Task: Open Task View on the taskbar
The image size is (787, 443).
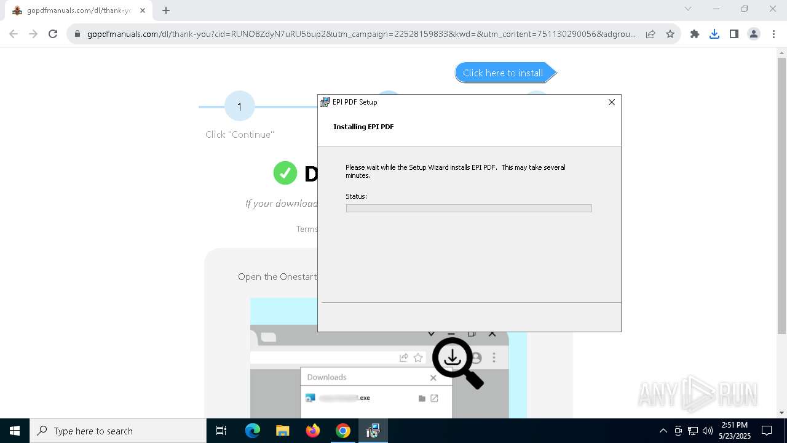Action: [221, 431]
